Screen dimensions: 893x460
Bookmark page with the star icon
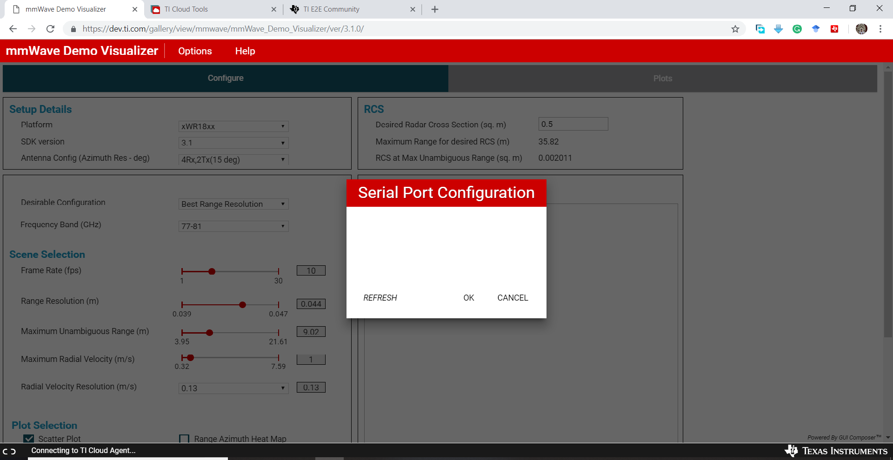pyautogui.click(x=735, y=29)
